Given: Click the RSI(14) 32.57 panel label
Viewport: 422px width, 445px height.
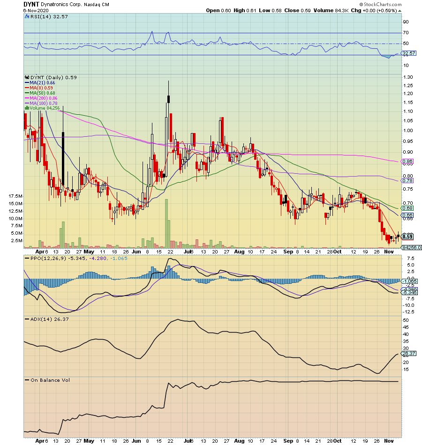Looking at the screenshot, I should click(49, 17).
